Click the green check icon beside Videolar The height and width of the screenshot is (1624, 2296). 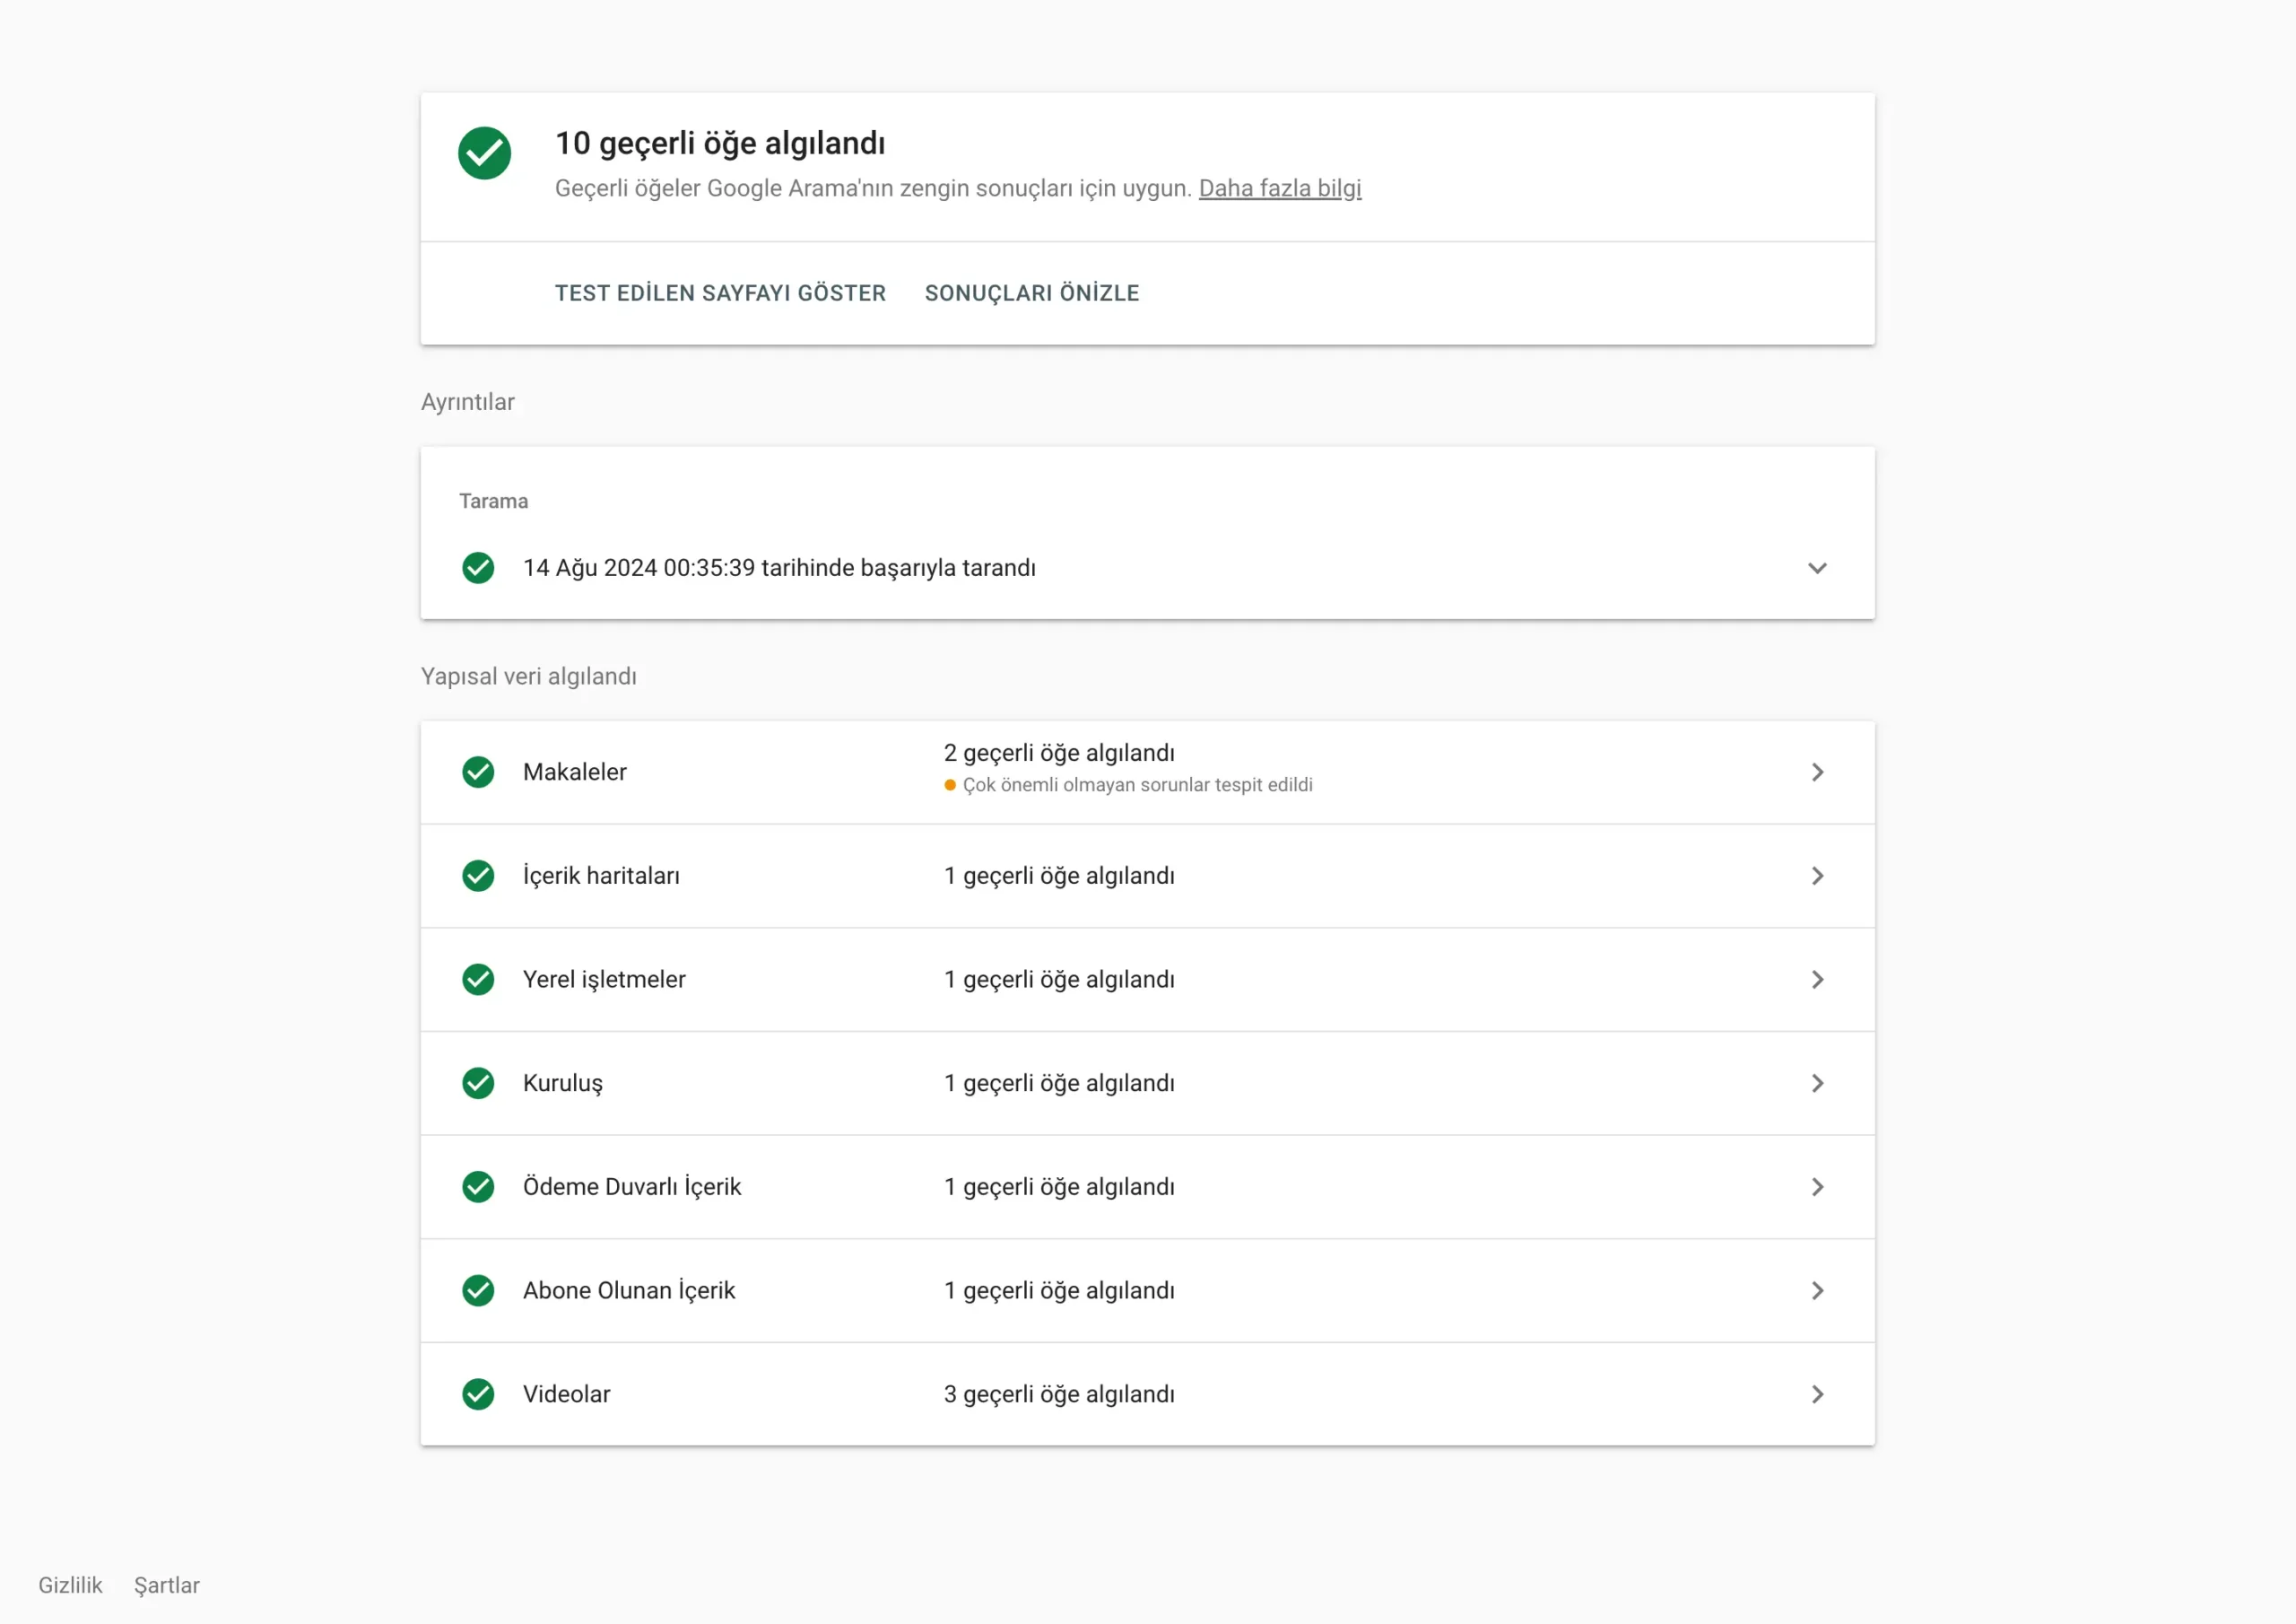478,1393
